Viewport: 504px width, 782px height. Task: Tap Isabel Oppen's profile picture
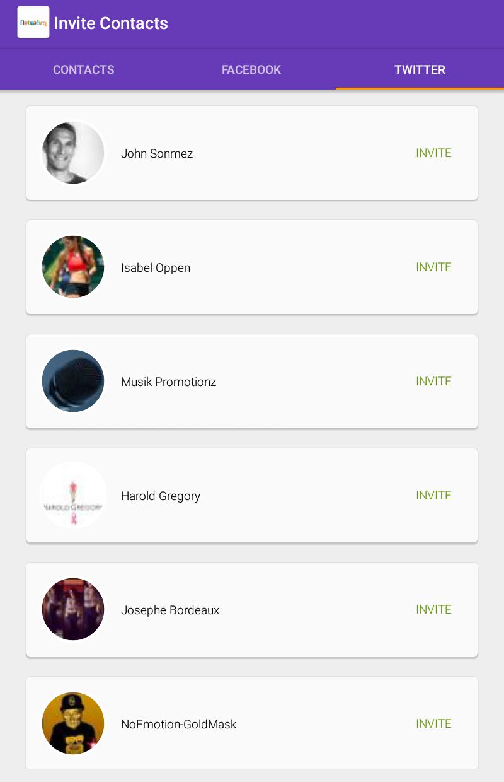pyautogui.click(x=73, y=267)
